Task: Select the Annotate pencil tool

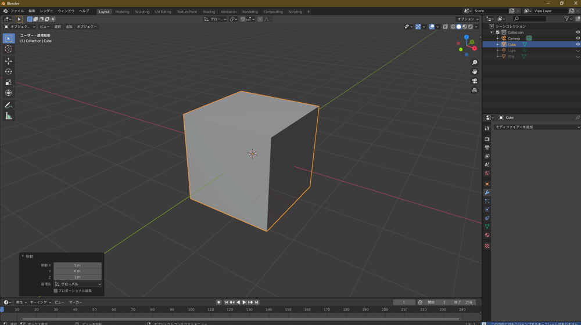Action: tap(9, 106)
